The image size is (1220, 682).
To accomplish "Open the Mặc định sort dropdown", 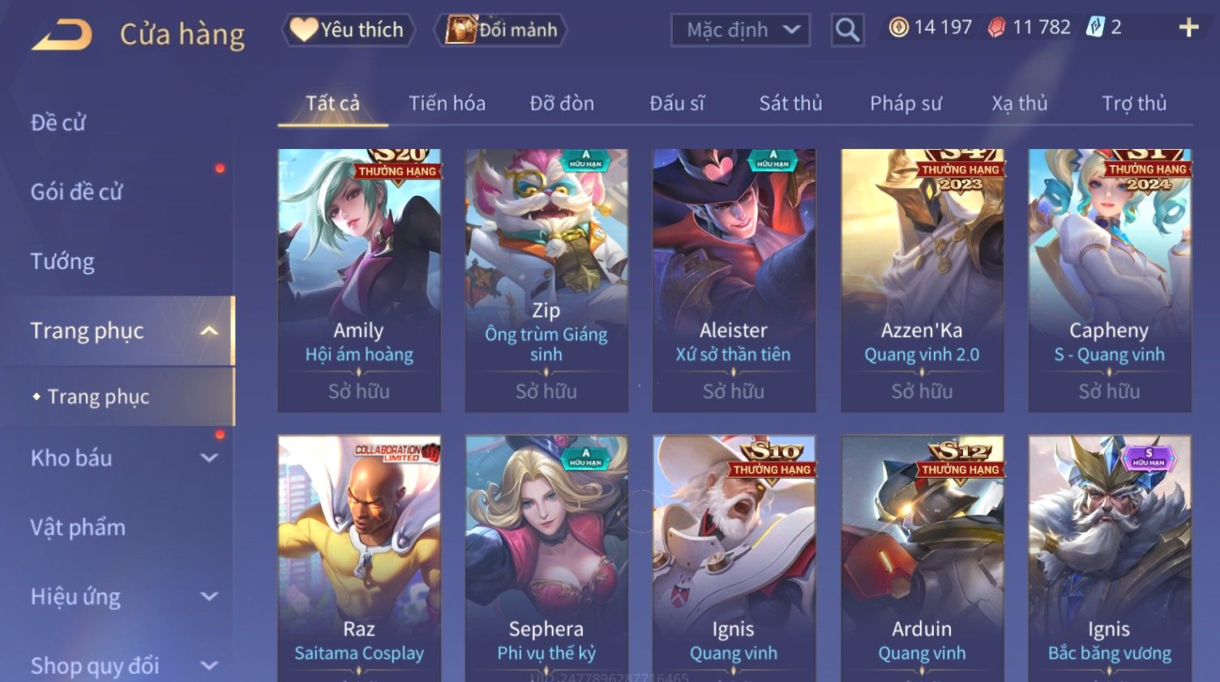I will click(x=740, y=31).
